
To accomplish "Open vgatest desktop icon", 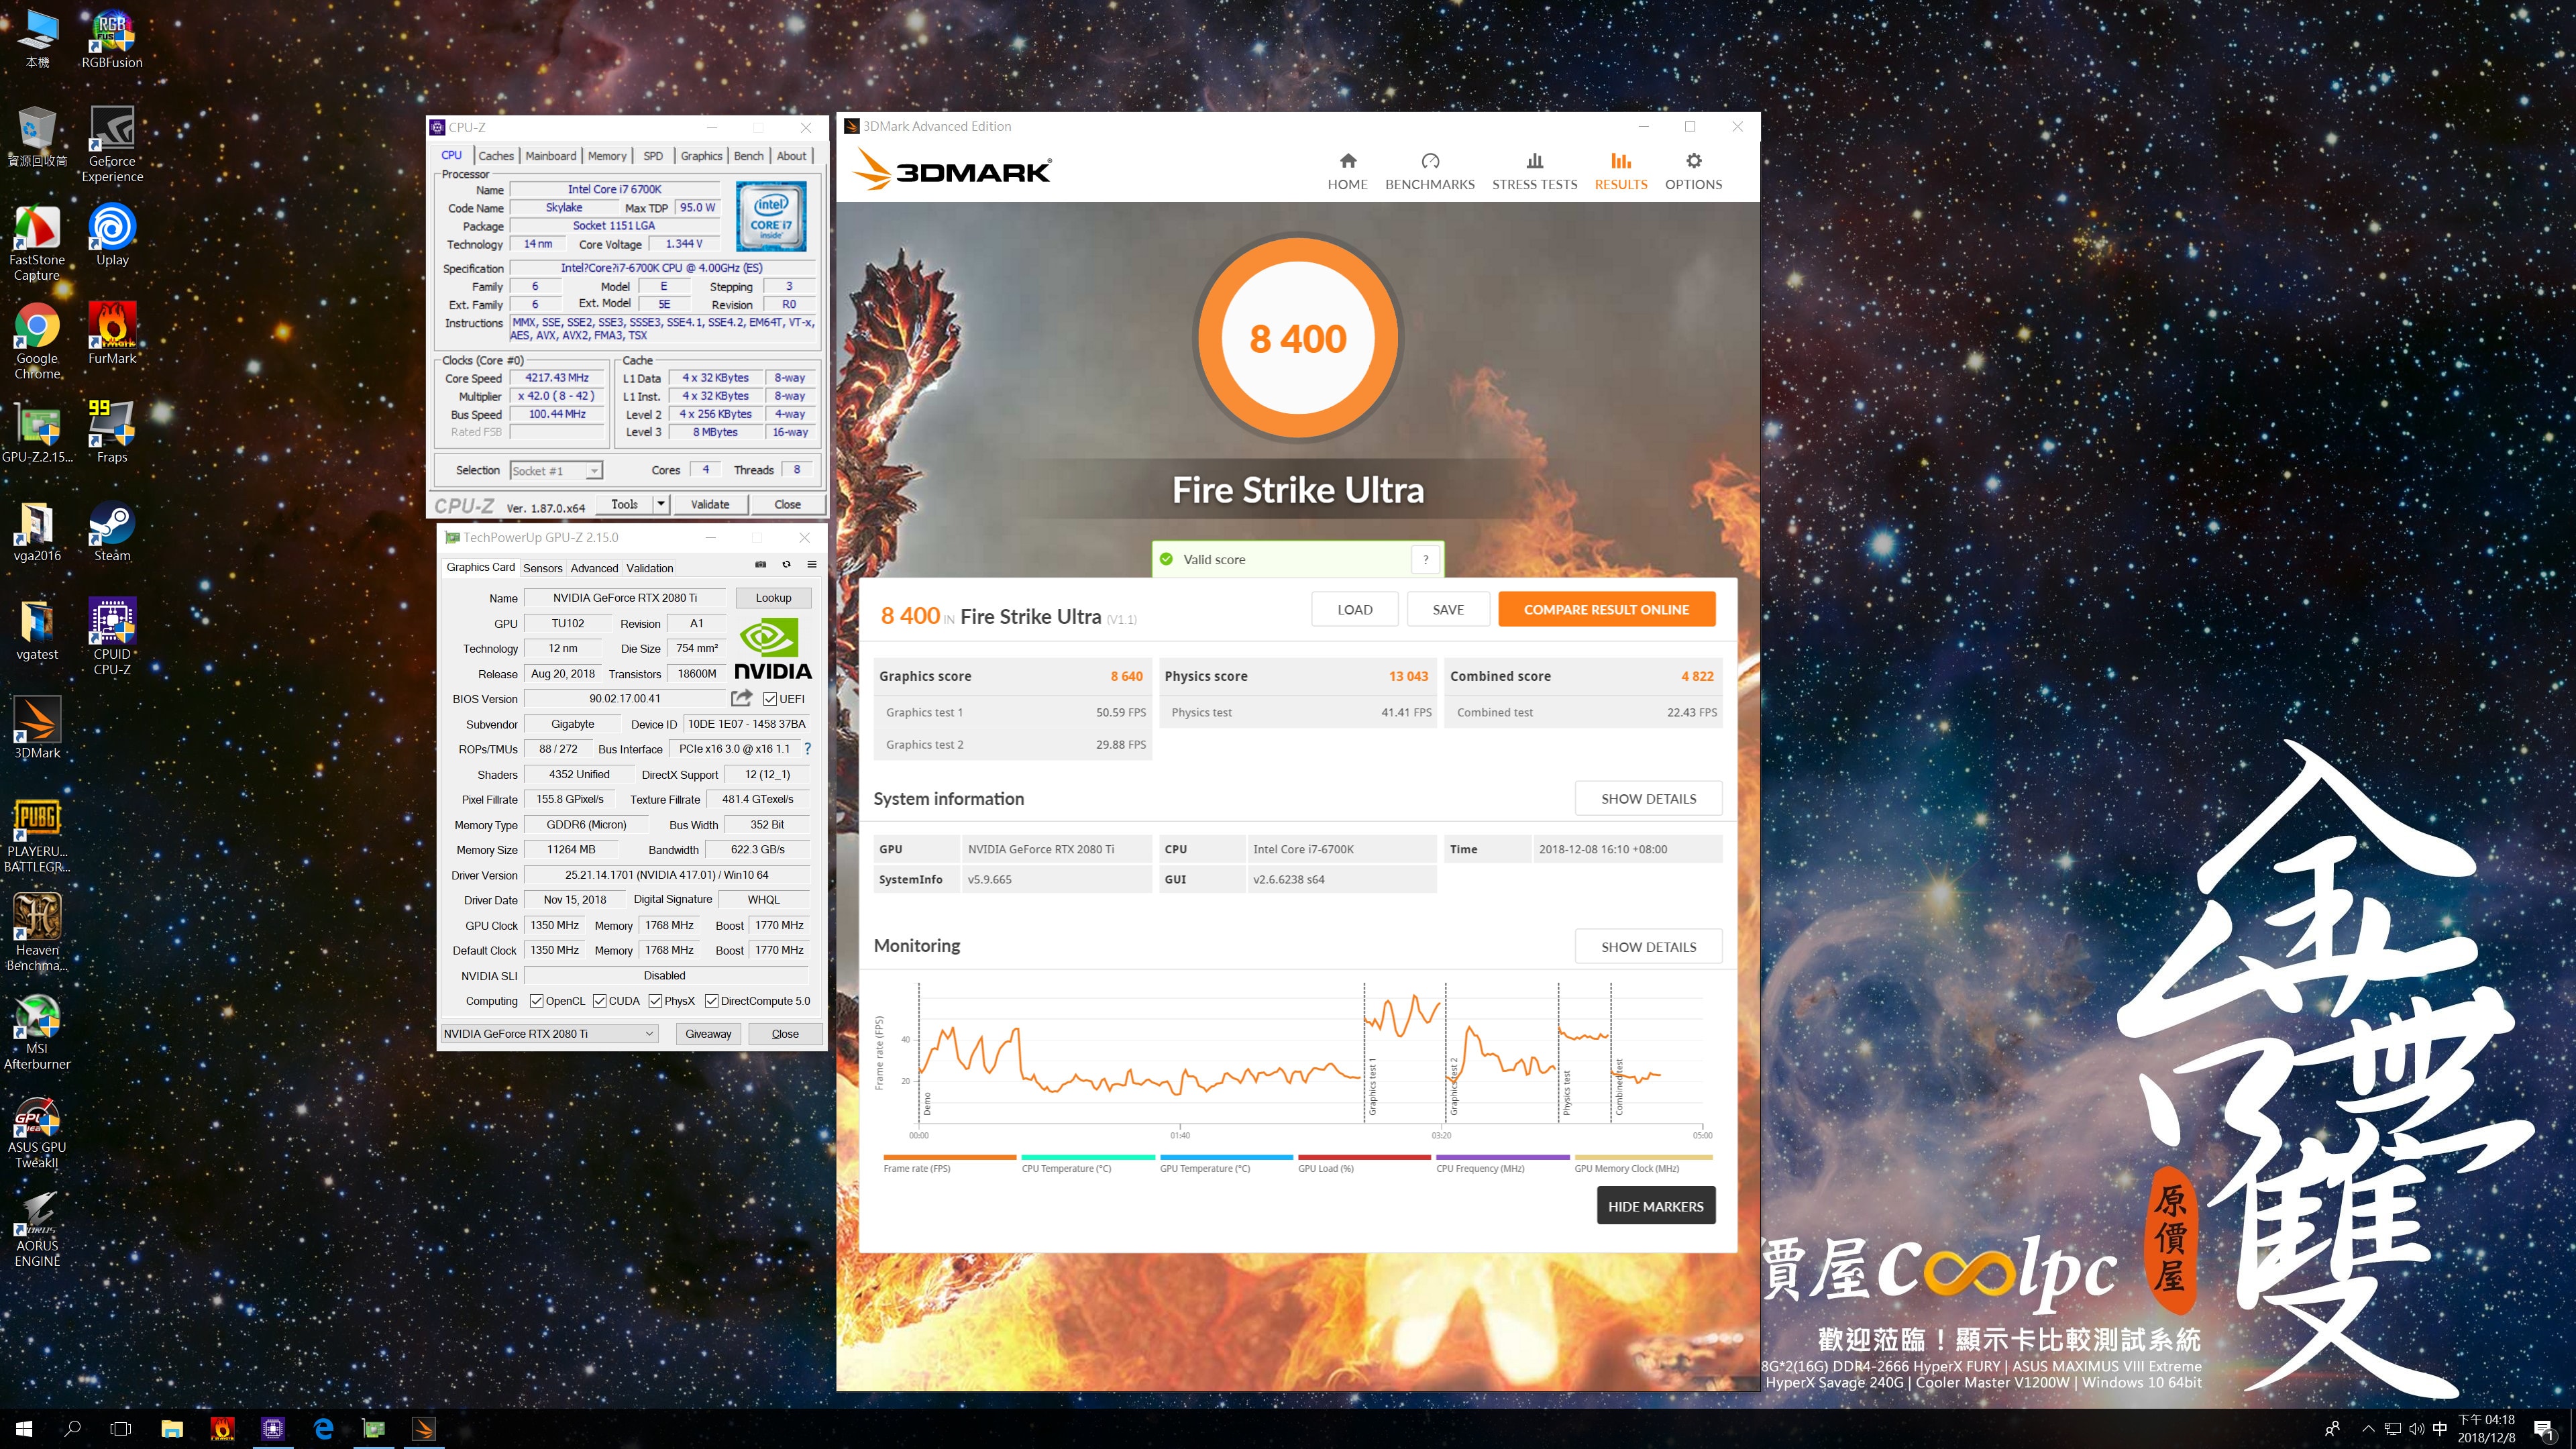I will (x=37, y=630).
